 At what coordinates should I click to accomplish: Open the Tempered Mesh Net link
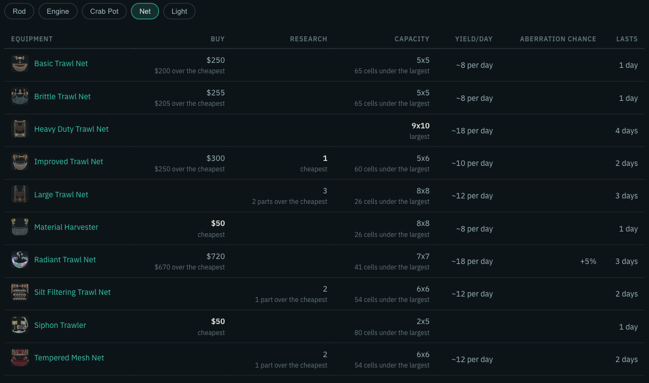click(x=69, y=358)
